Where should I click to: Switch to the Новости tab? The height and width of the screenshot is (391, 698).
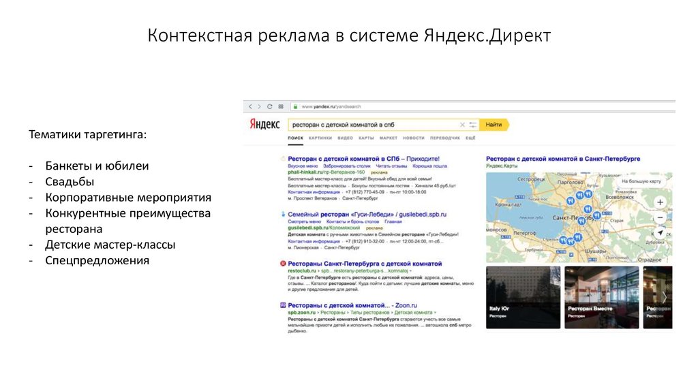click(x=414, y=138)
